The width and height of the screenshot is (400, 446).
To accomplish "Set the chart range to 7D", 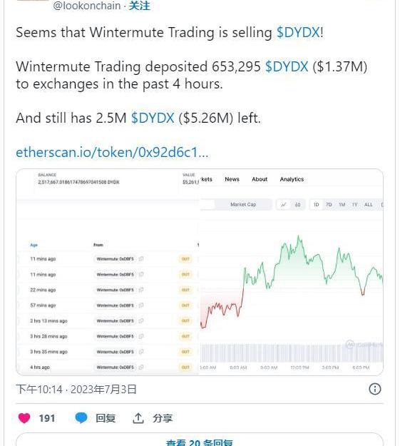I will pos(329,205).
